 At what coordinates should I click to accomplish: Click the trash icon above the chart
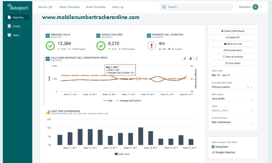tap(191, 59)
